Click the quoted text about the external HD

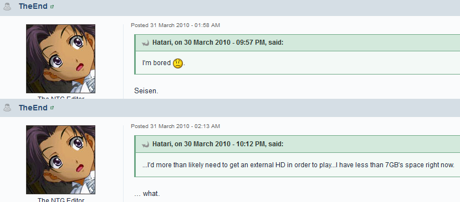(298, 165)
